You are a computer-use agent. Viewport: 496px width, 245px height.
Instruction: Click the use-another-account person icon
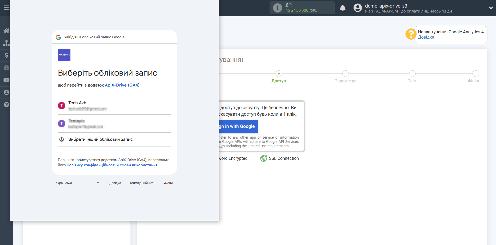coord(62,139)
